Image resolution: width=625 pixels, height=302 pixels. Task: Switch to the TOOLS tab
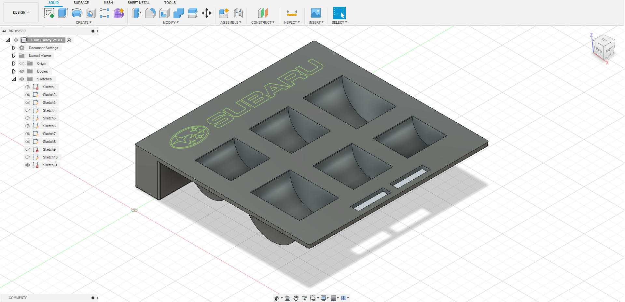(170, 3)
